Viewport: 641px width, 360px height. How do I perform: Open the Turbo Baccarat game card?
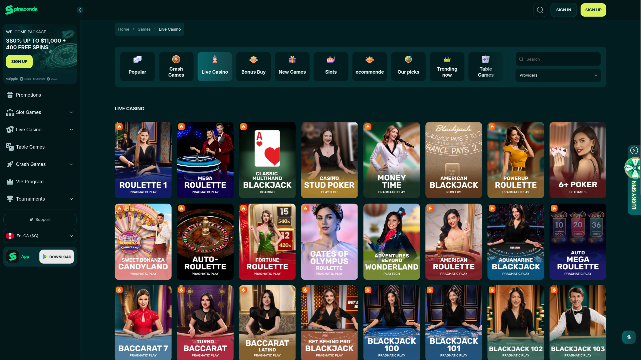pos(205,322)
